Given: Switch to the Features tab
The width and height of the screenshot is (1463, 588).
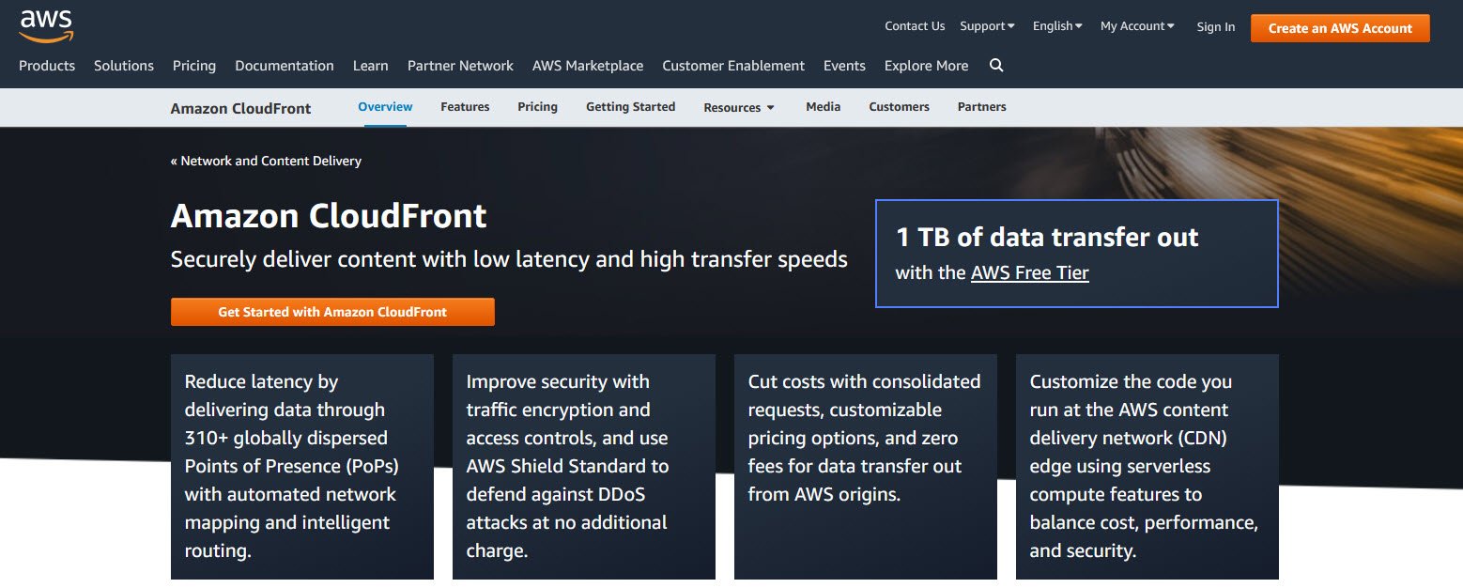Looking at the screenshot, I should click(465, 107).
